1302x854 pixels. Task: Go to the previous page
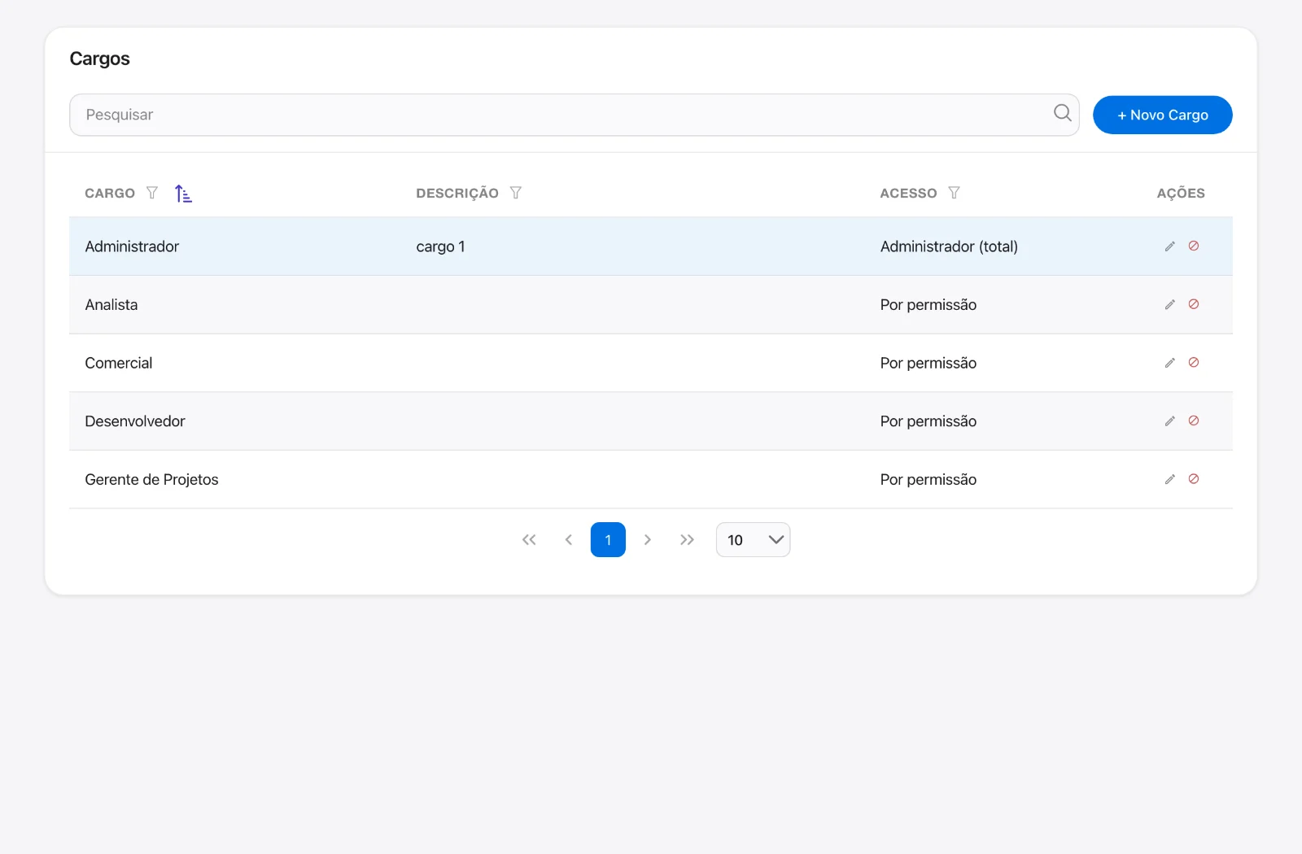click(569, 540)
